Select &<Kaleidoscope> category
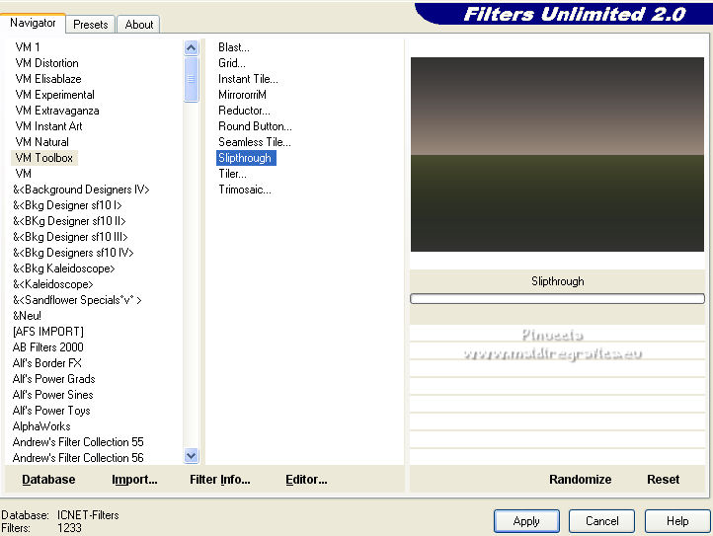This screenshot has height=536, width=713. pos(52,284)
